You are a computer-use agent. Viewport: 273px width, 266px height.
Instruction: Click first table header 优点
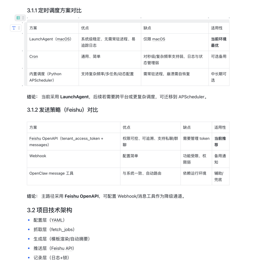(x=110, y=28)
